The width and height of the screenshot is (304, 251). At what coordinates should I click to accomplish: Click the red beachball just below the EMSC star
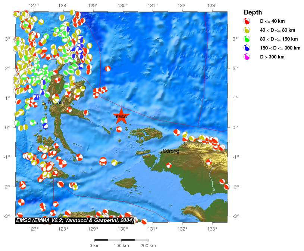(119, 129)
